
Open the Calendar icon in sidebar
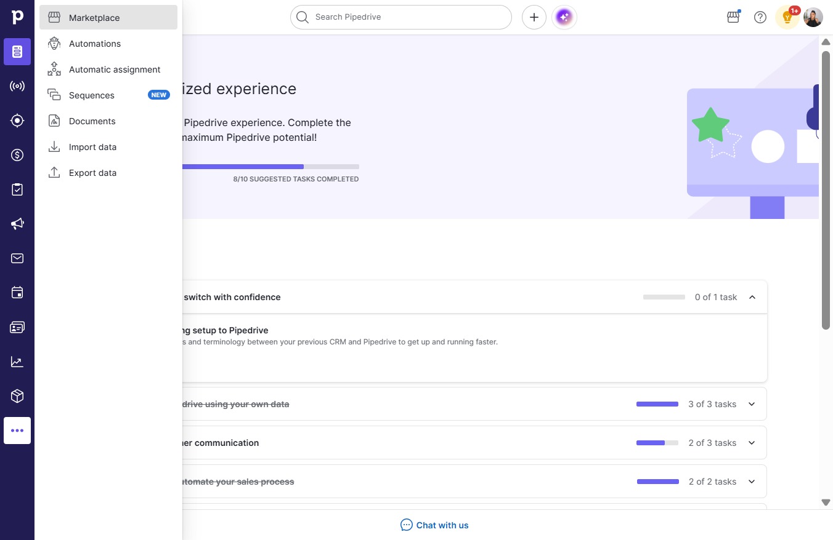pyautogui.click(x=17, y=293)
